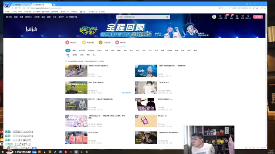Open rank 10 thumbnail with helmeted eater
This screenshot has height=154, width=275.
[146, 138]
